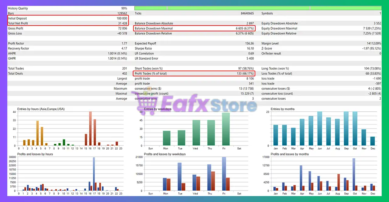Select the Sharpe Ratio value 16.10
Screen dimensions: 389x202
point(250,48)
